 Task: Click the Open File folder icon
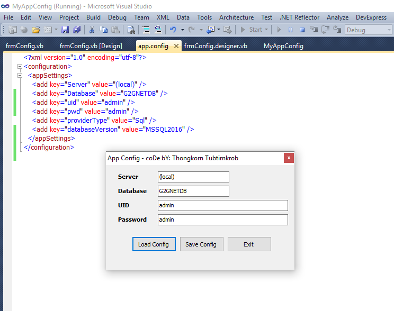(x=36, y=30)
